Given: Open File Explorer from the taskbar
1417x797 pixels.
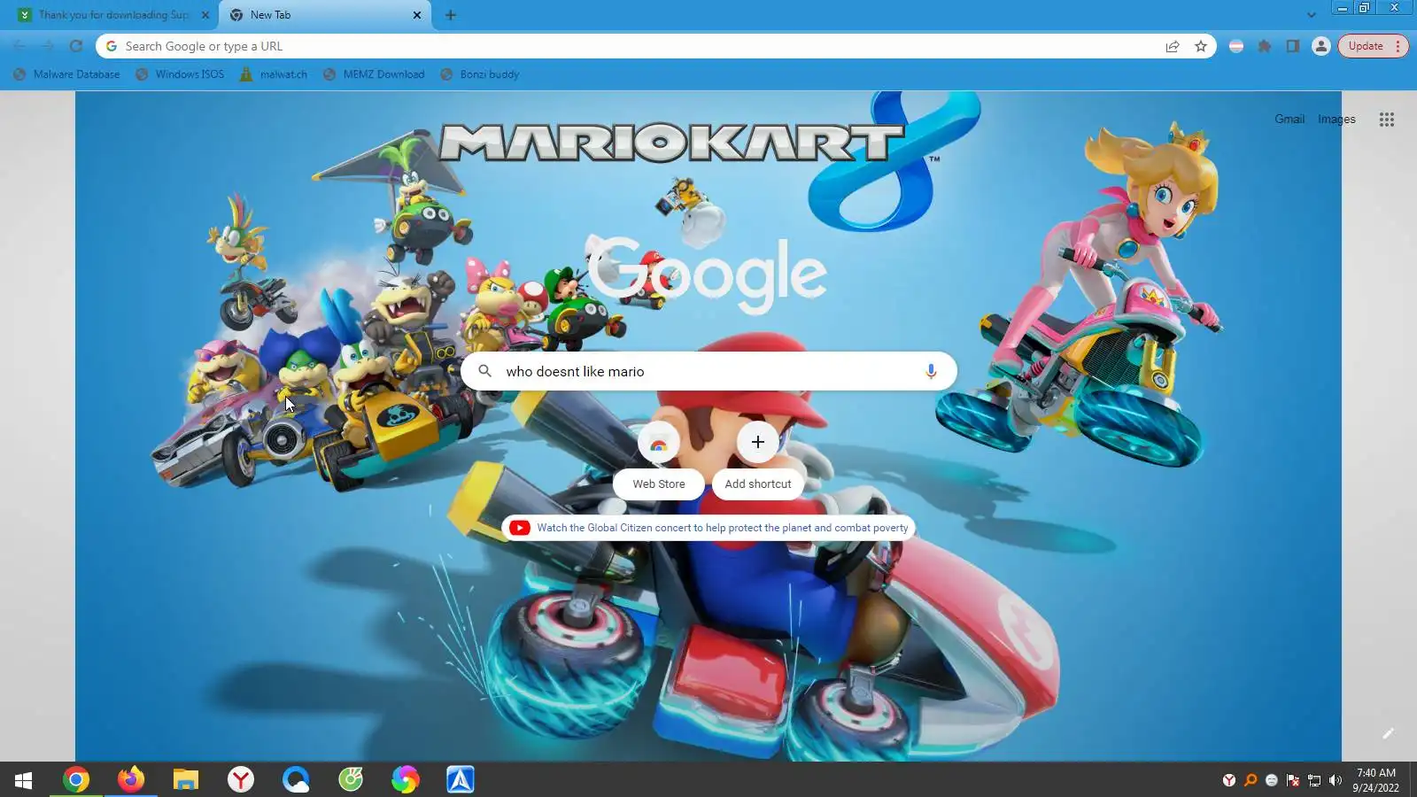Looking at the screenshot, I should (186, 779).
